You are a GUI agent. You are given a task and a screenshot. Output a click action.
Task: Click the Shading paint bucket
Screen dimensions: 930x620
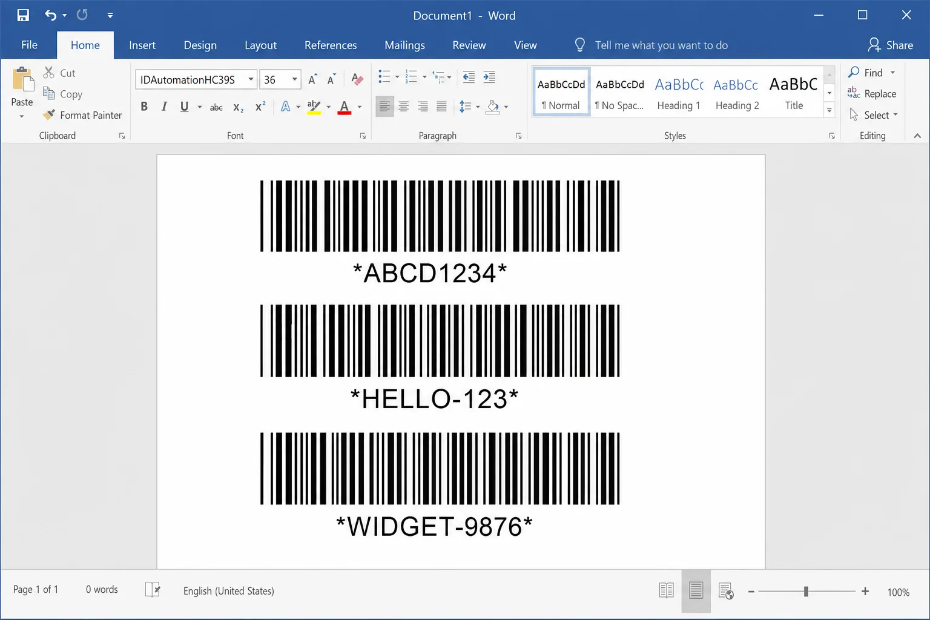pyautogui.click(x=493, y=107)
